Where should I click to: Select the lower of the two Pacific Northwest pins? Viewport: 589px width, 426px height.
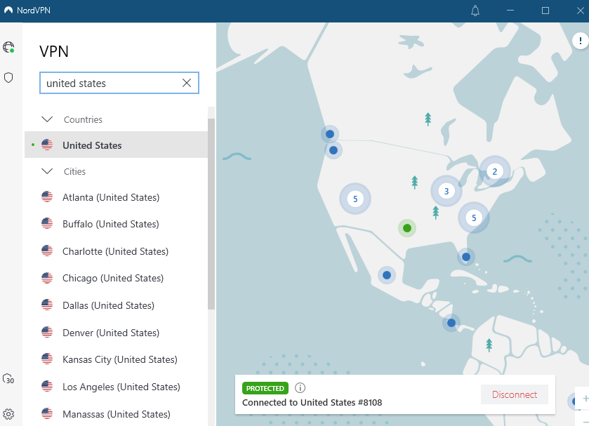tap(333, 150)
